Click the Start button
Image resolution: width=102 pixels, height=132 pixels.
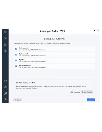point(91,100)
